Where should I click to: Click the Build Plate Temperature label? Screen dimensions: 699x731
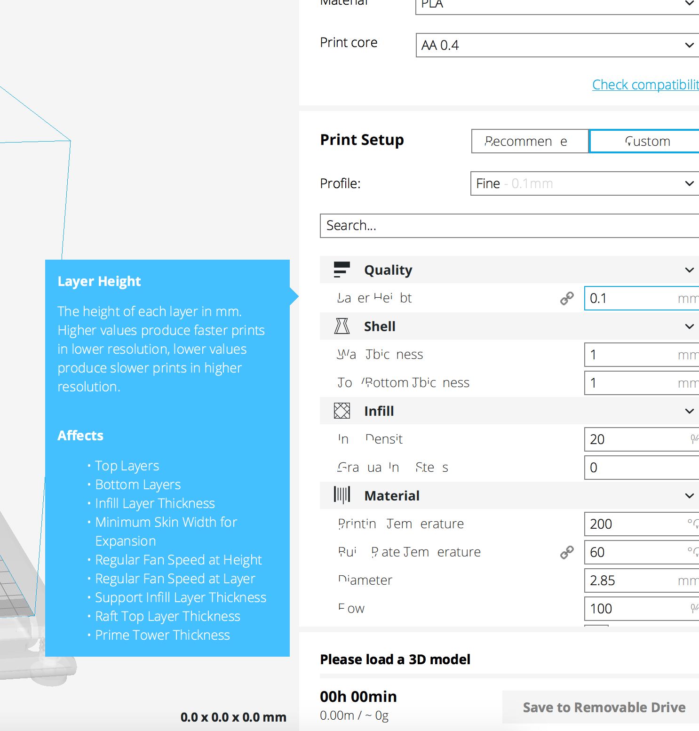pos(409,552)
